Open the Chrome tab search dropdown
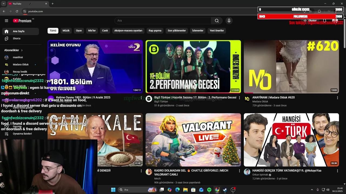The width and height of the screenshot is (346, 194). coord(4,4)
